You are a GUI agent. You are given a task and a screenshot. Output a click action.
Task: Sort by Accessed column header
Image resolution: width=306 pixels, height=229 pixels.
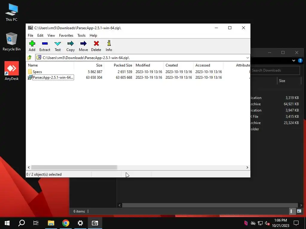pyautogui.click(x=208, y=65)
